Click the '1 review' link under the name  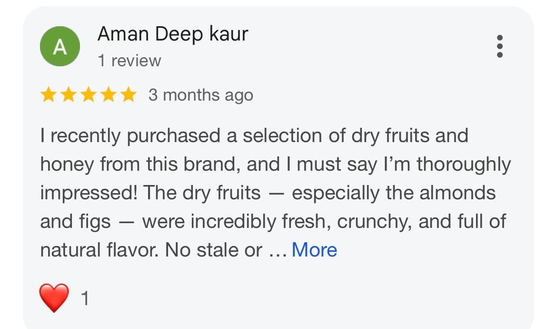(130, 60)
